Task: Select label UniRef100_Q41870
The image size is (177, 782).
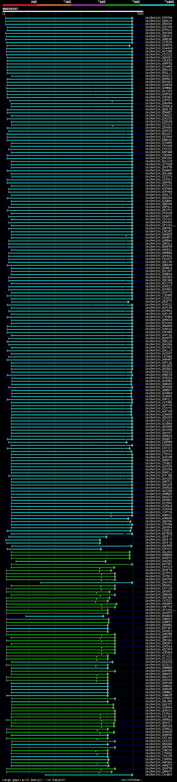Action: point(159,497)
